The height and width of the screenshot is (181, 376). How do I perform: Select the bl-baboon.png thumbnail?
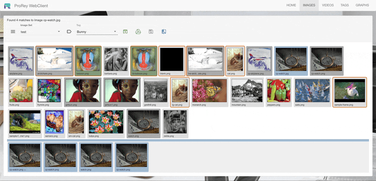tap(144, 61)
